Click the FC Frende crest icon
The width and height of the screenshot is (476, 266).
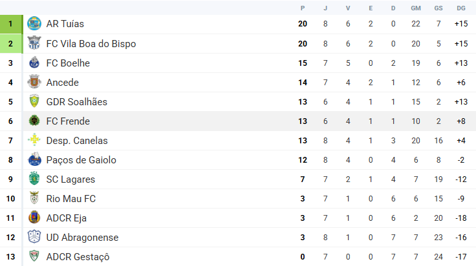click(34, 121)
